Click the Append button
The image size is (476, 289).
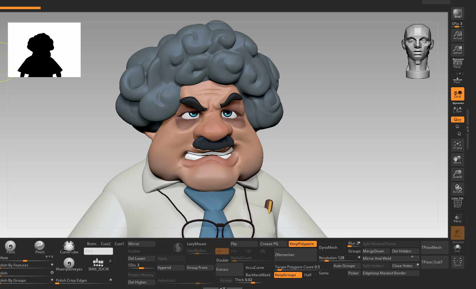coord(171,268)
